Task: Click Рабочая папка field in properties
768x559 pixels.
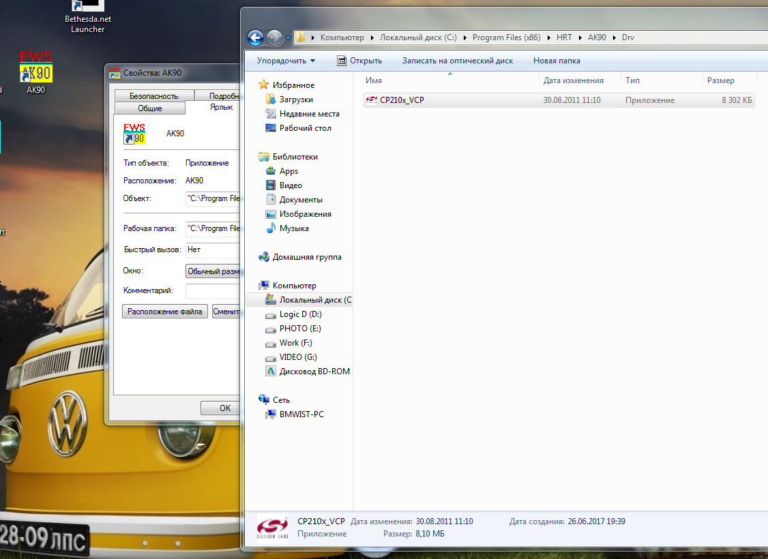Action: (213, 228)
